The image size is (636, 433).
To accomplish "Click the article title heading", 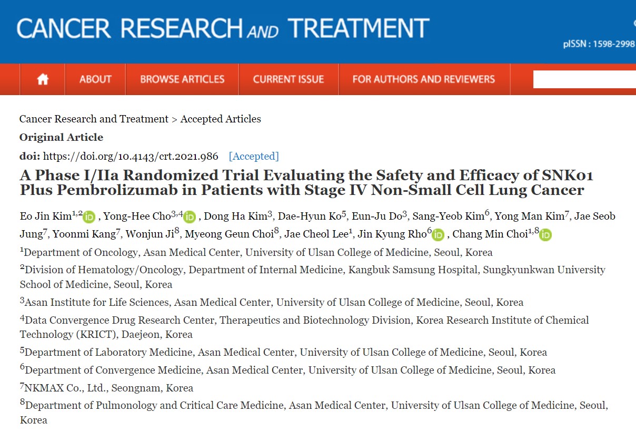I will 306,182.
